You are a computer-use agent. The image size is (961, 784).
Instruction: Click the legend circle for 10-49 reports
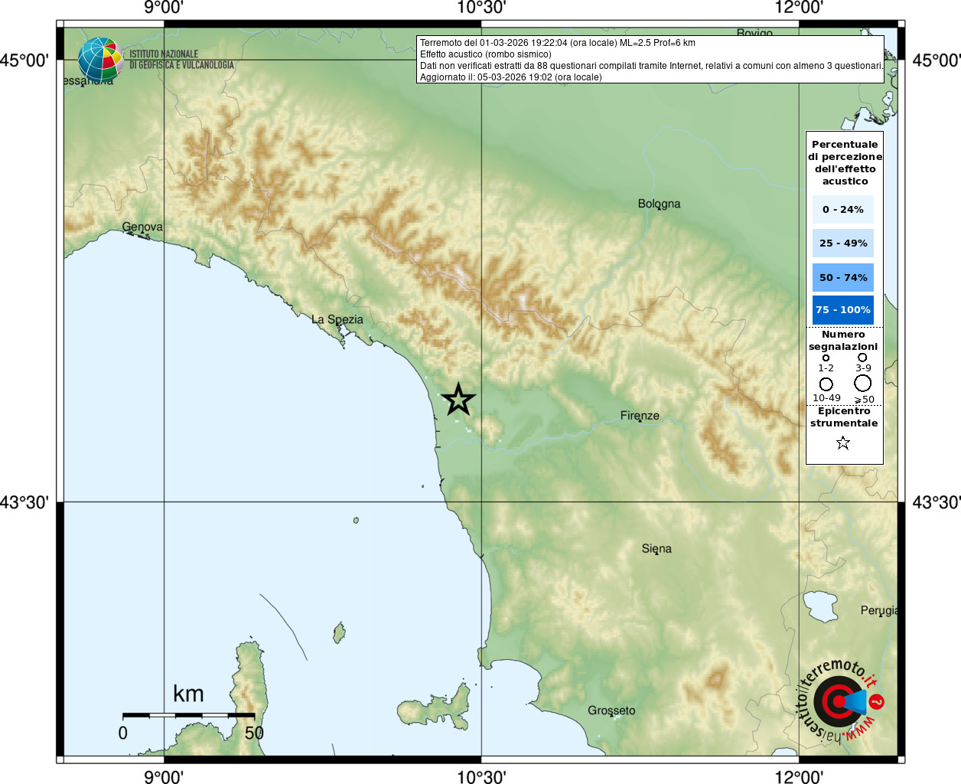tap(826, 384)
